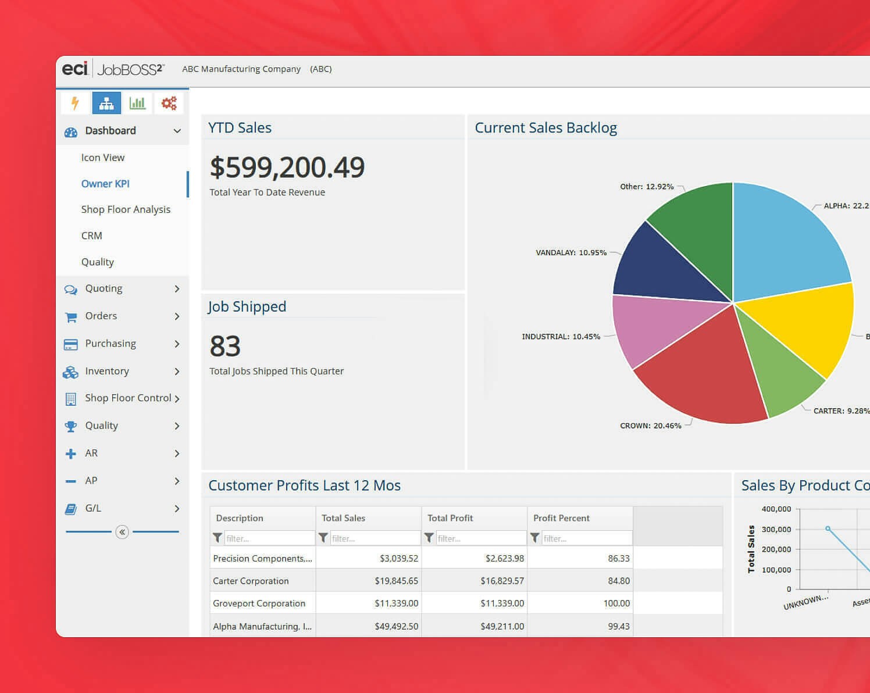The image size is (870, 693).
Task: Click the G/L ledger book icon
Action: pos(71,509)
